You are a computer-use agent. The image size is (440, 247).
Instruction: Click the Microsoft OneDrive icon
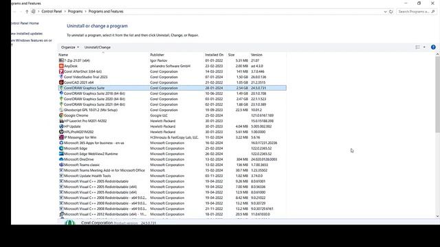61,159
